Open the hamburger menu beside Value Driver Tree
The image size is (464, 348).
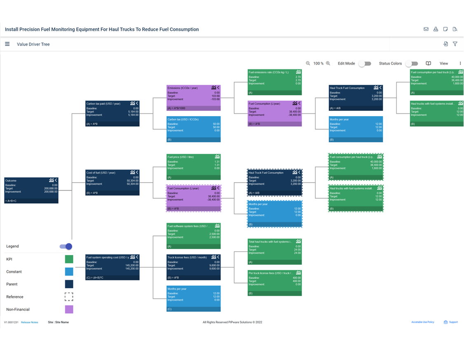click(7, 44)
